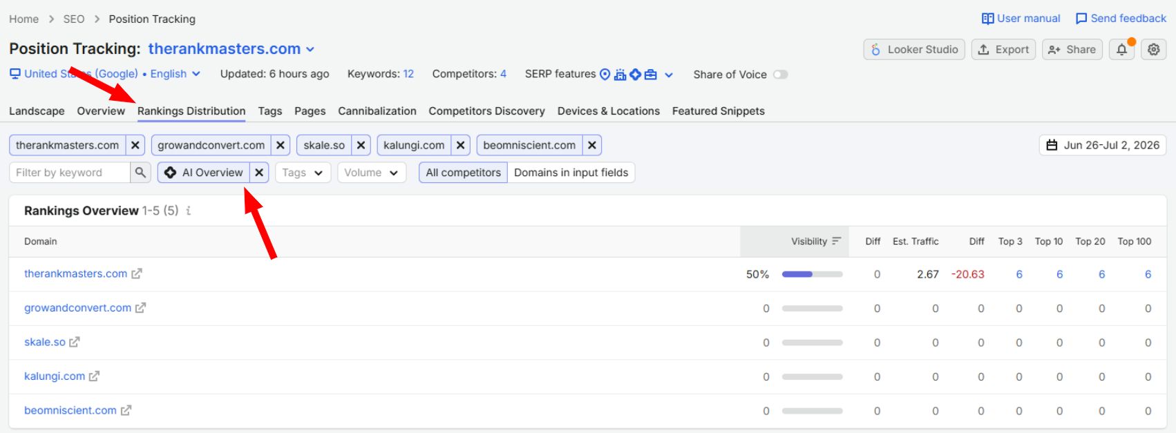Select Domains in input fields option

click(571, 173)
